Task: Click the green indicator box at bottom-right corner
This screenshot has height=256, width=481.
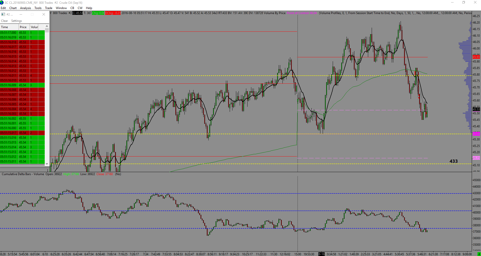Action: (x=479, y=254)
